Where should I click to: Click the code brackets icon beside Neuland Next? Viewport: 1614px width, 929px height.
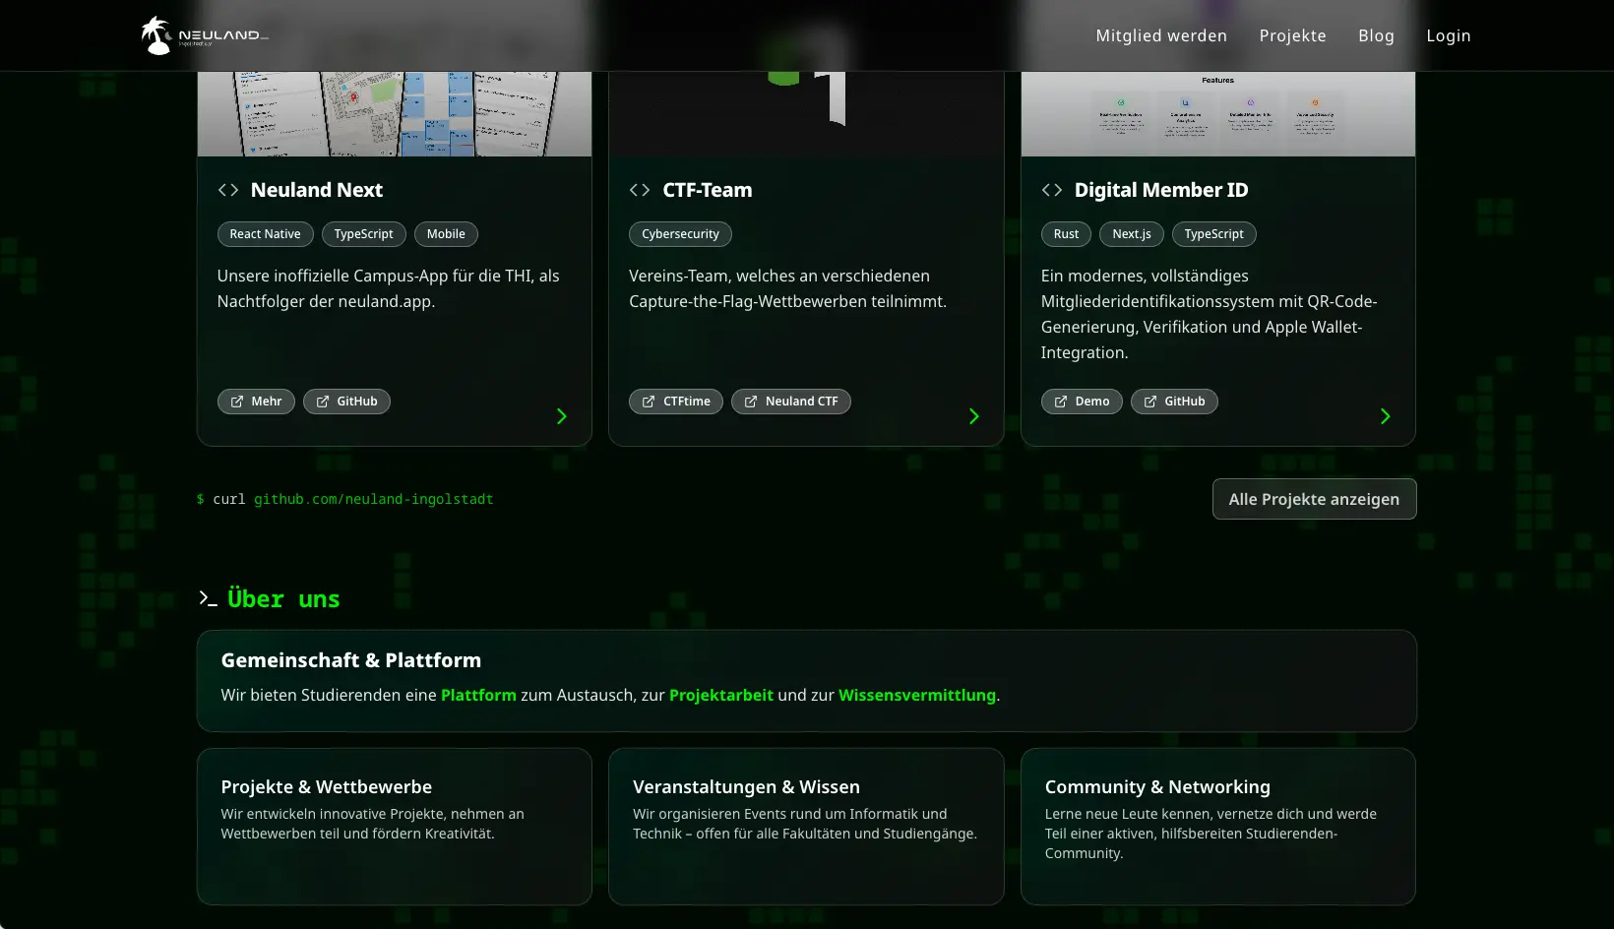228,190
